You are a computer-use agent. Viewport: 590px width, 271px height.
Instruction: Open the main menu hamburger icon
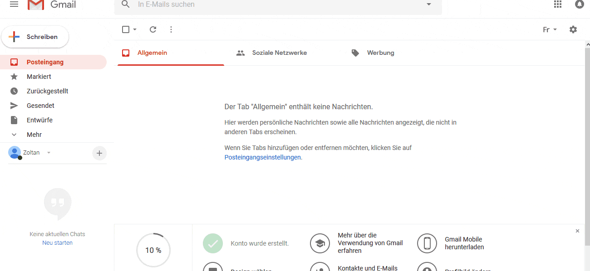pyautogui.click(x=14, y=5)
